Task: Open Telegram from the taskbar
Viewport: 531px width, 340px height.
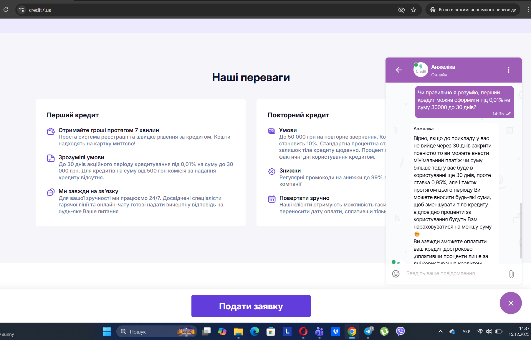Action: click(x=368, y=331)
